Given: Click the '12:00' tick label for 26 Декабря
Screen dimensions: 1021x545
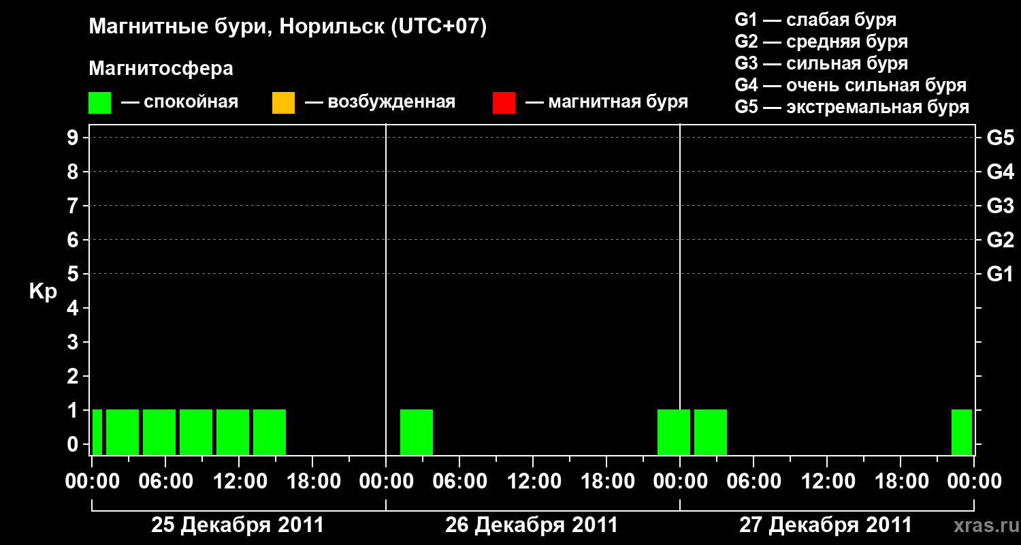Looking at the screenshot, I should [x=533, y=482].
